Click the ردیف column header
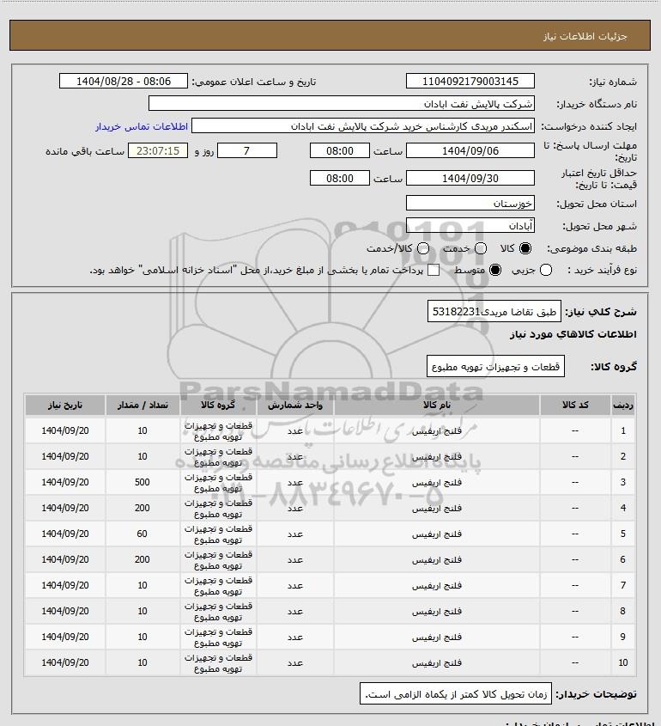 pos(623,406)
